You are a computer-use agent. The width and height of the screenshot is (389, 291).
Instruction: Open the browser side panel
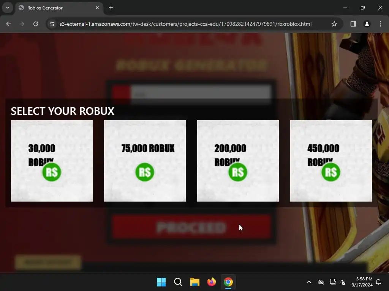tap(353, 24)
